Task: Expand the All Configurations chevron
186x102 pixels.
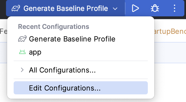Action: pos(22,70)
